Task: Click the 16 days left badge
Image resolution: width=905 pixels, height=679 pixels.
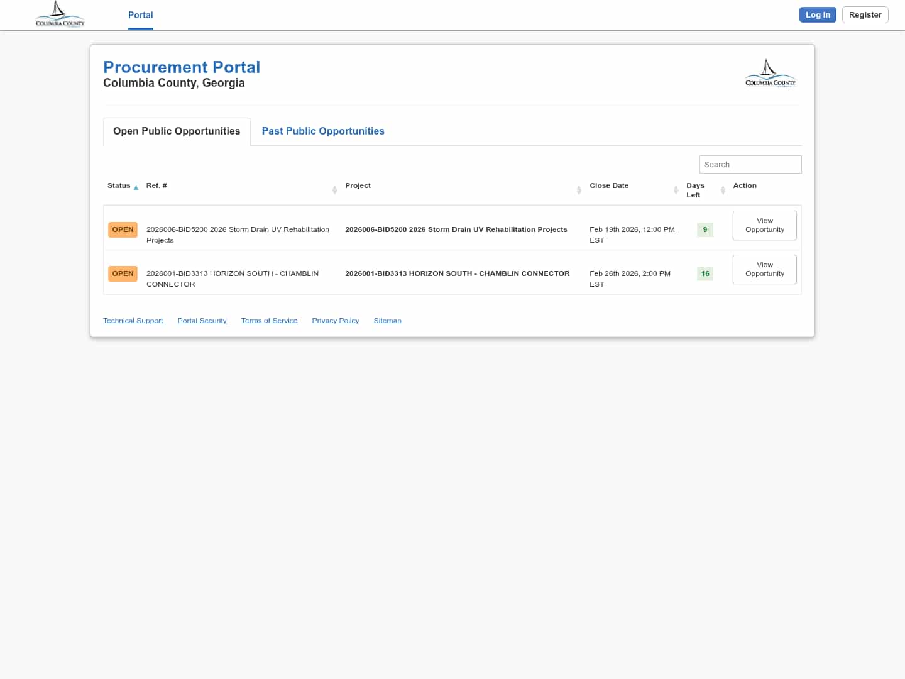Action: pyautogui.click(x=705, y=273)
